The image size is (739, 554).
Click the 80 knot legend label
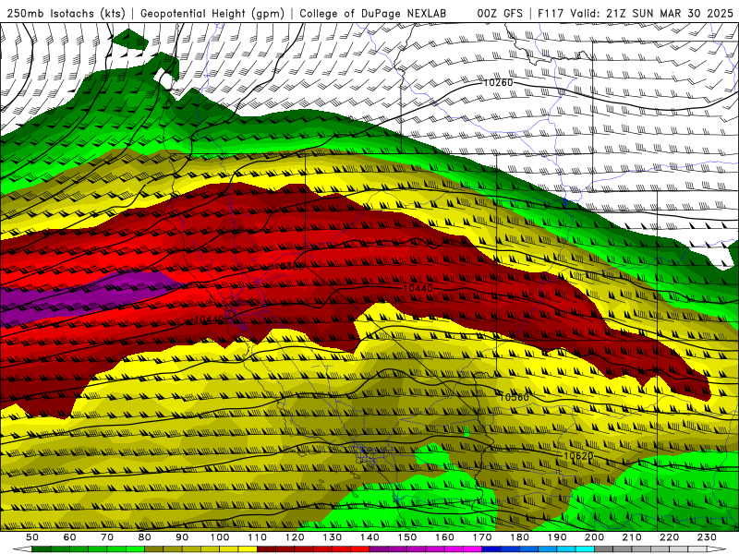[144, 537]
